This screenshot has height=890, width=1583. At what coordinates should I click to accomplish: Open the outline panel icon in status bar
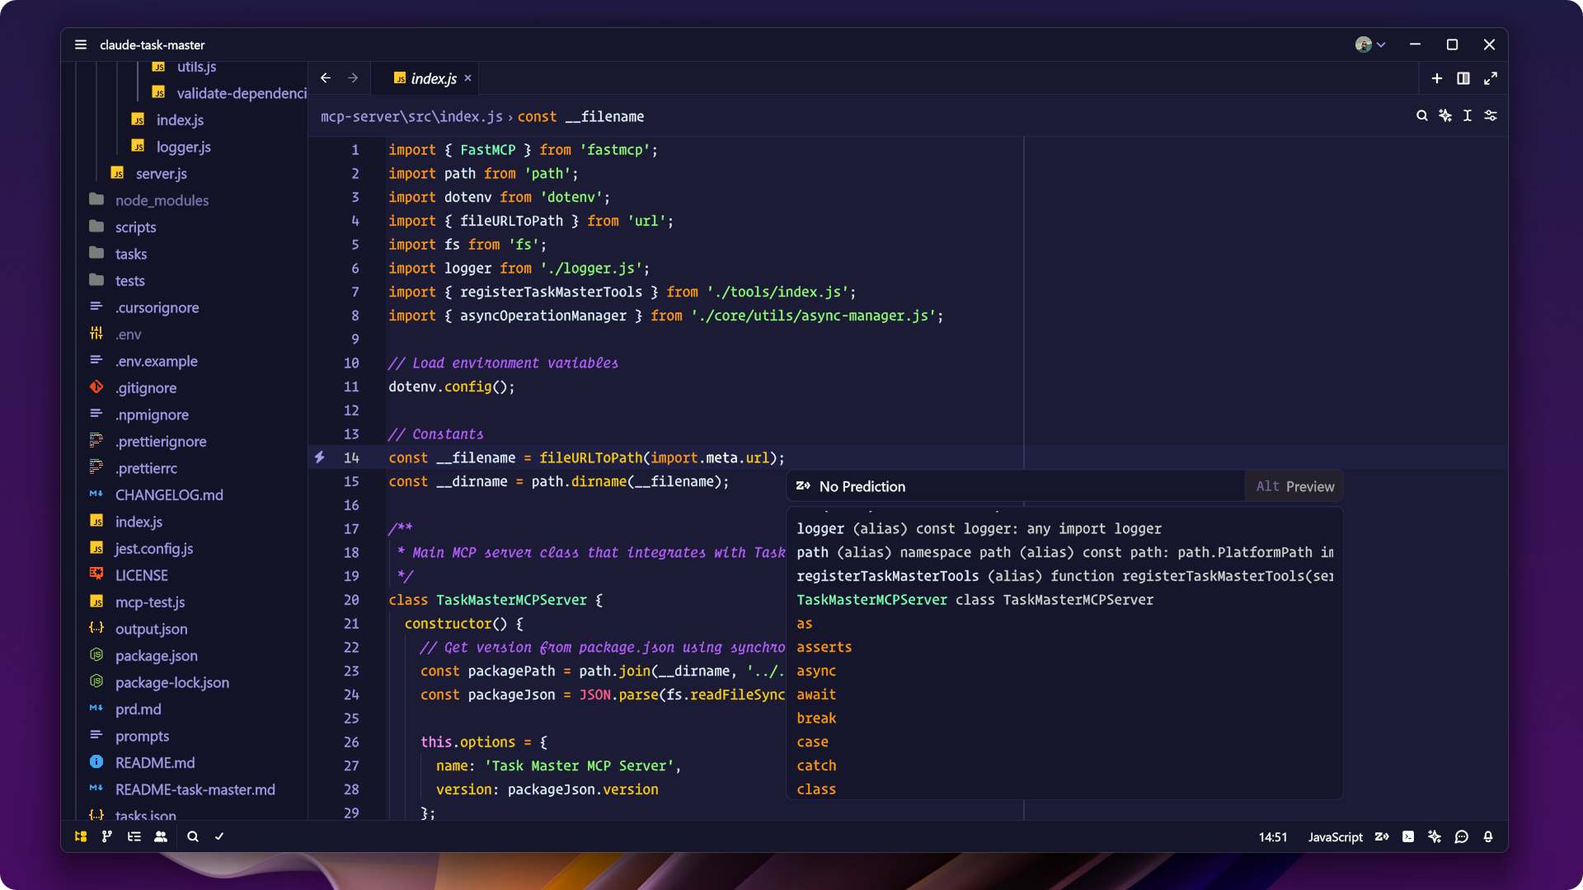[x=134, y=836]
